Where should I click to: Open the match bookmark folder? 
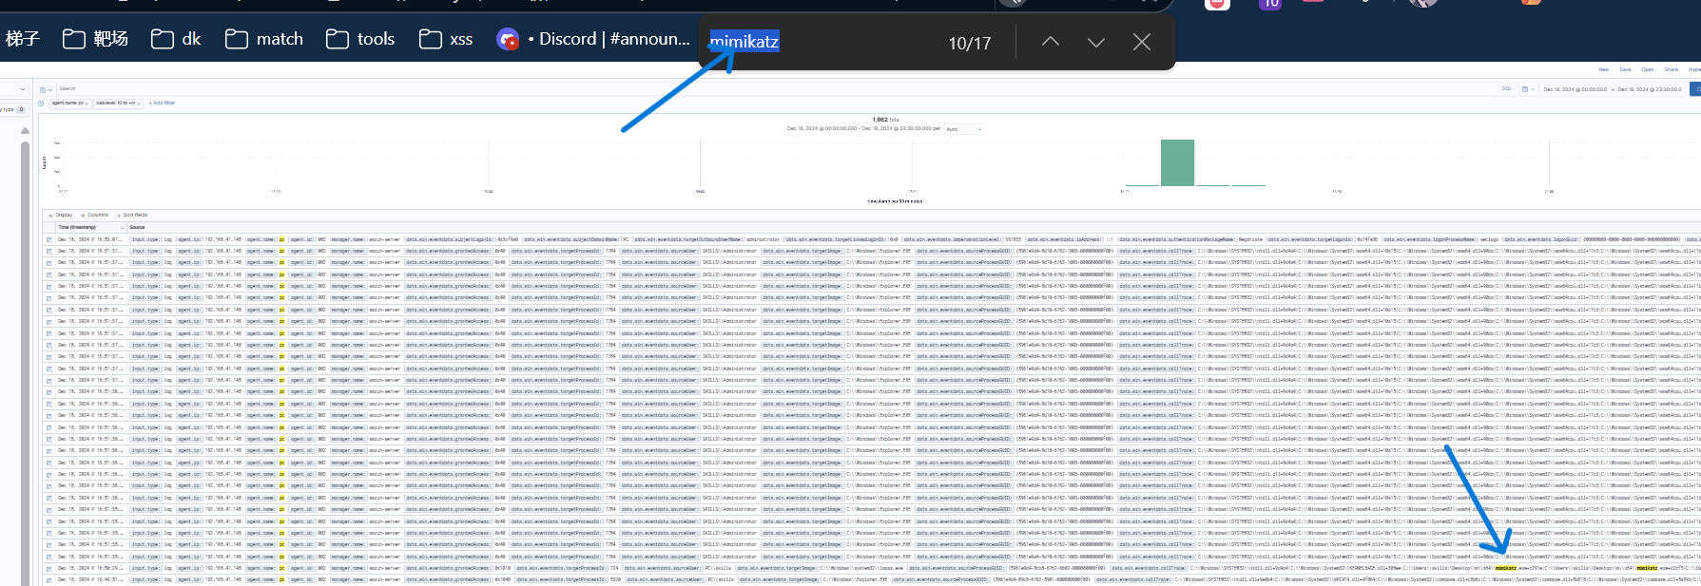[264, 39]
